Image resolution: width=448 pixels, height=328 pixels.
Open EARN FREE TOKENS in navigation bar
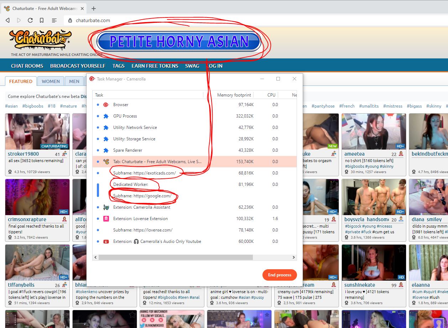click(x=155, y=66)
